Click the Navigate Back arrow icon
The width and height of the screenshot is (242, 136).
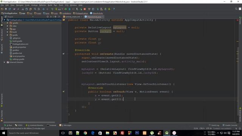pos(43,9)
